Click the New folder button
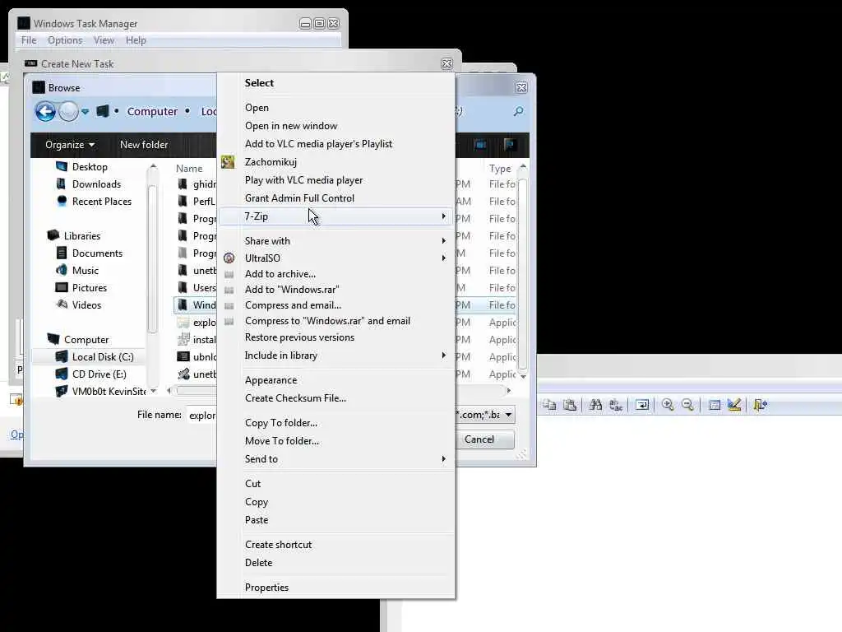Viewport: 842px width, 632px height. 144,145
